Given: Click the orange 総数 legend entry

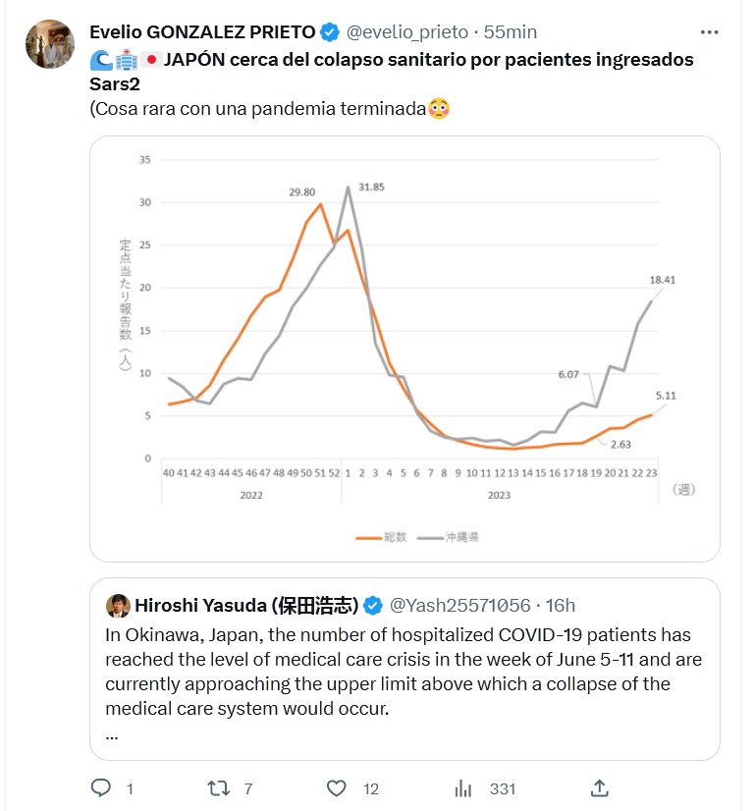Looking at the screenshot, I should click(383, 537).
